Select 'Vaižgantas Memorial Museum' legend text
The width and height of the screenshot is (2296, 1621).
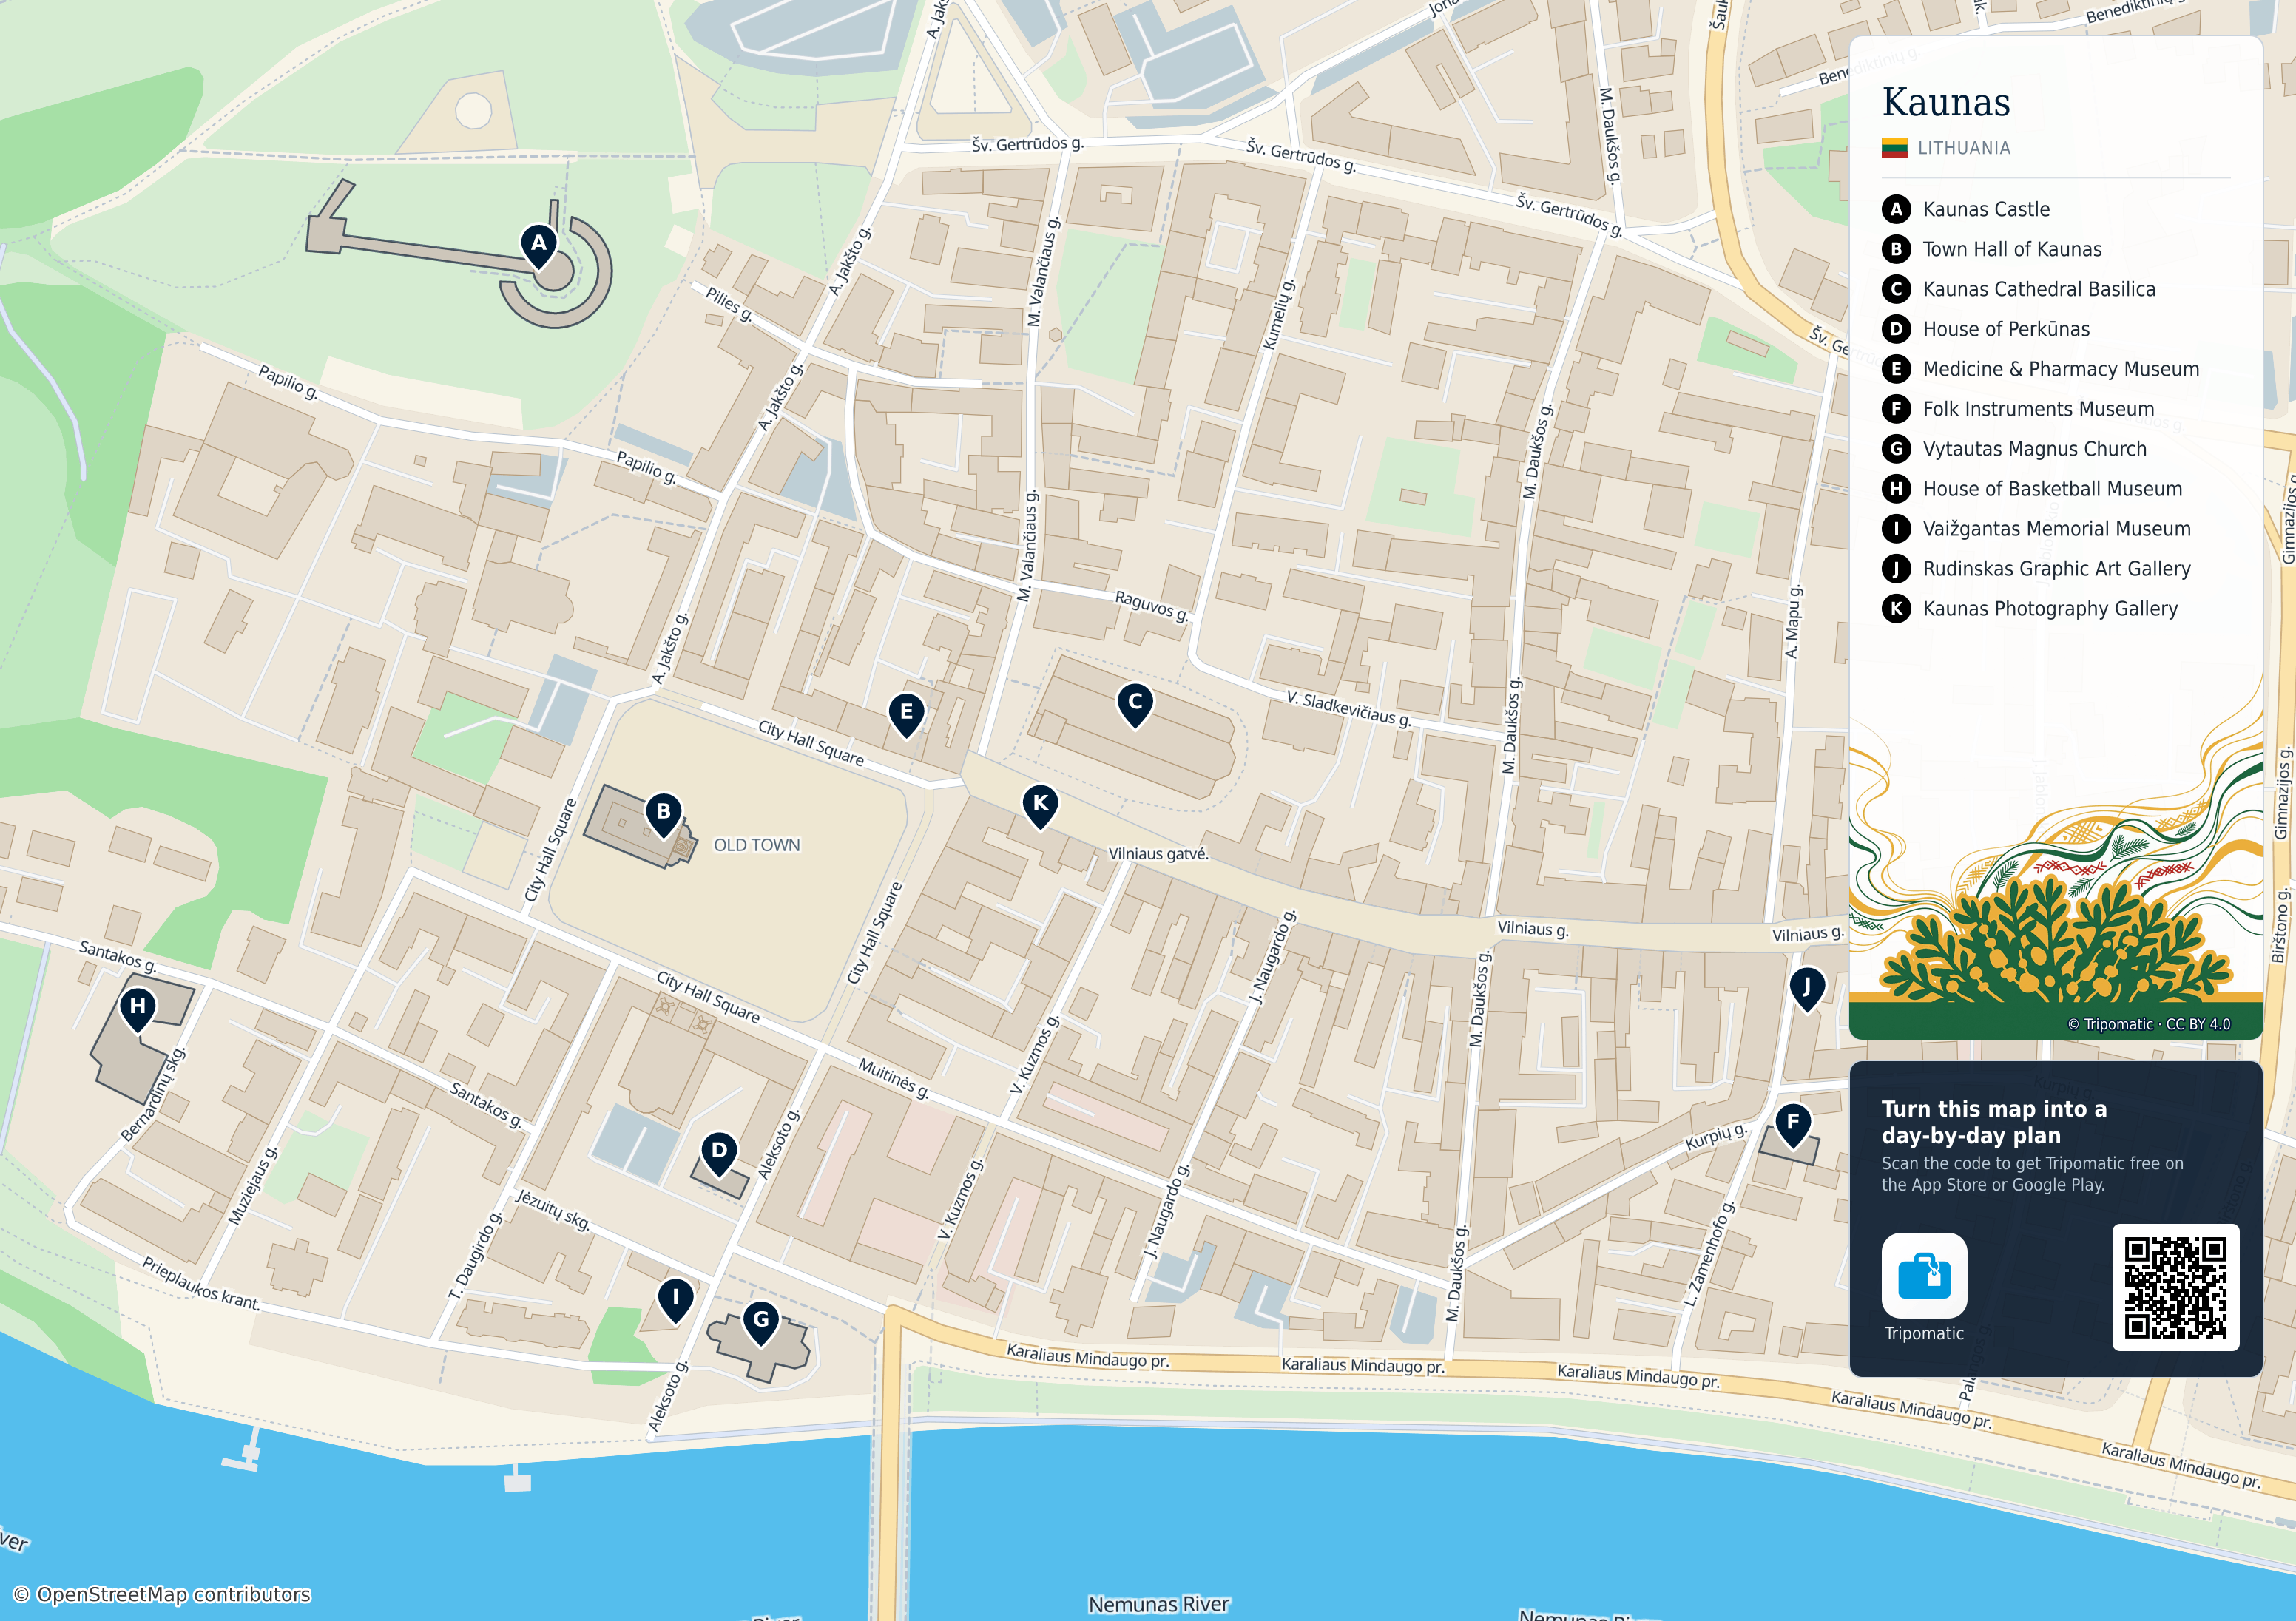coord(2057,529)
